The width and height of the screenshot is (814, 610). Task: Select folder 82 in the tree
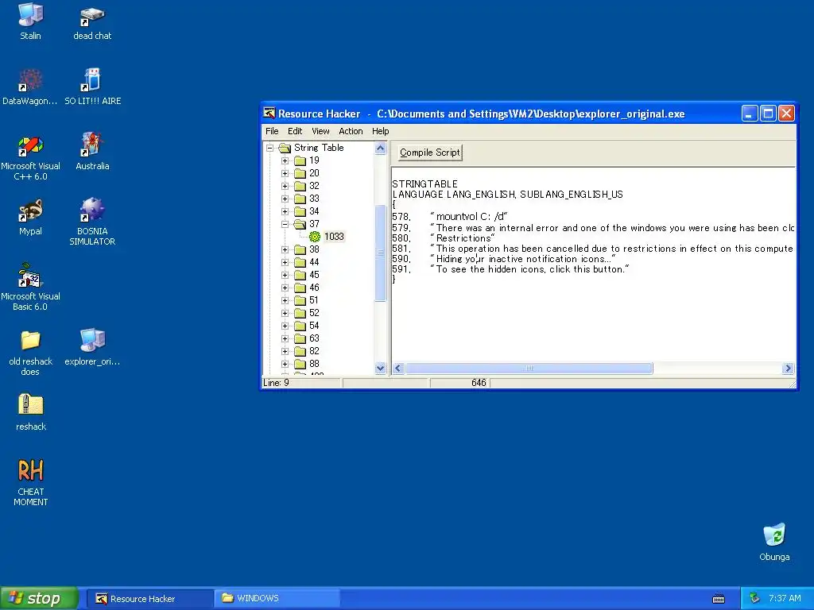(308, 351)
